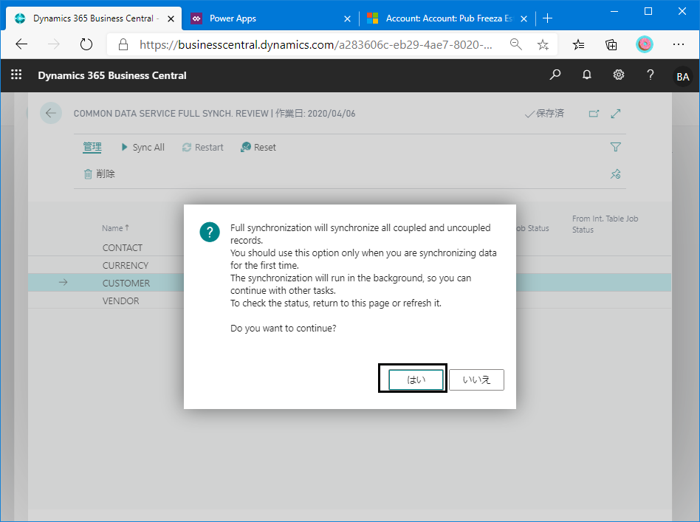
Task: Maximize the browser window
Action: click(648, 11)
